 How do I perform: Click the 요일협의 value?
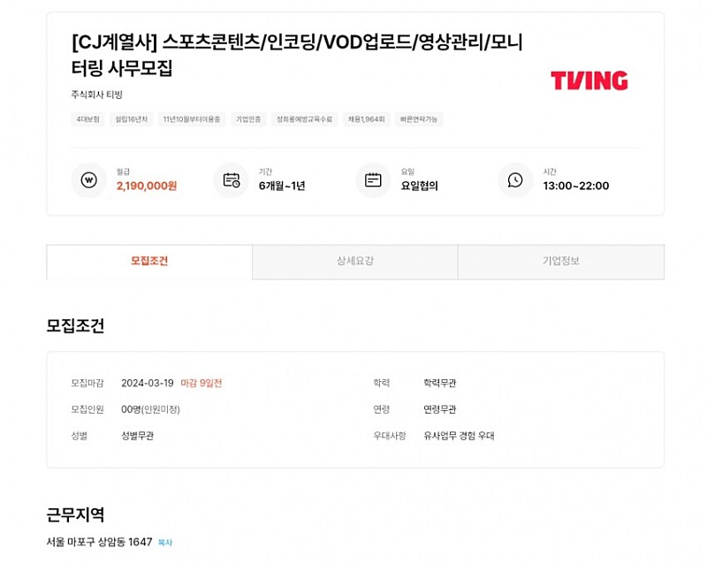pyautogui.click(x=419, y=186)
